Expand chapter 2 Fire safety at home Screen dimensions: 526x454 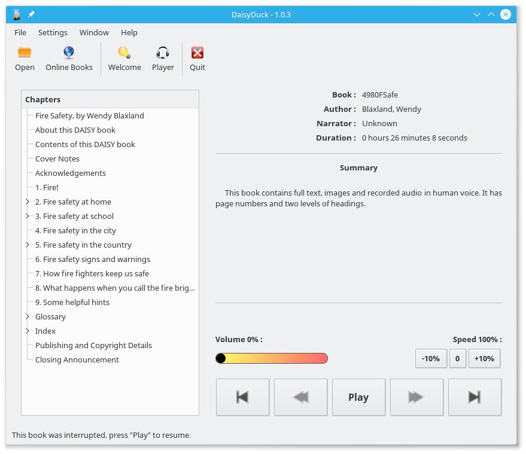tap(27, 202)
